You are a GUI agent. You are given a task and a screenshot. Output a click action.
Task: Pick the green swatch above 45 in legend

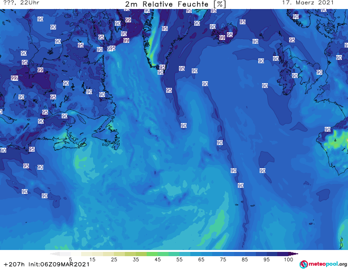(x=152, y=254)
